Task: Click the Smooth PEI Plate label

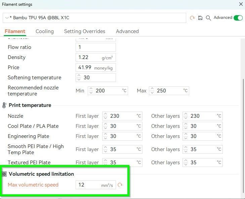Action: pos(36,149)
